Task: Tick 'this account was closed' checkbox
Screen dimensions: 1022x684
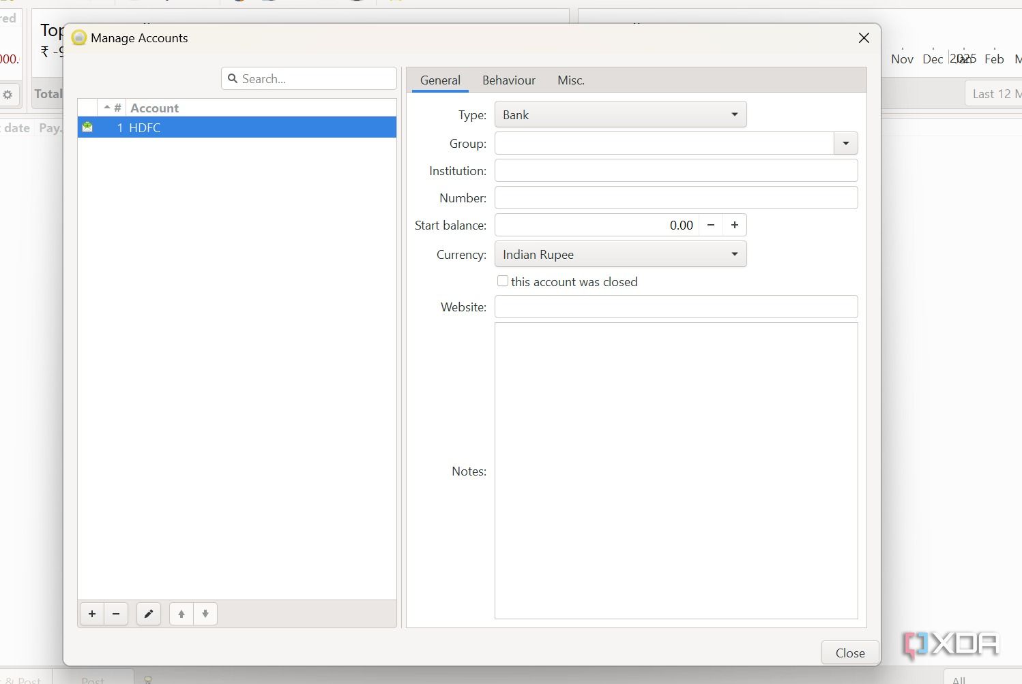Action: [503, 281]
